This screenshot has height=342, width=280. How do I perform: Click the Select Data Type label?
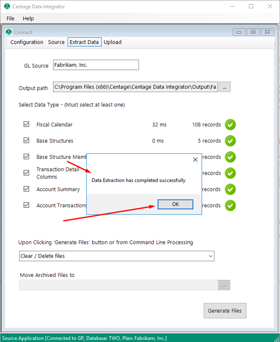click(72, 105)
